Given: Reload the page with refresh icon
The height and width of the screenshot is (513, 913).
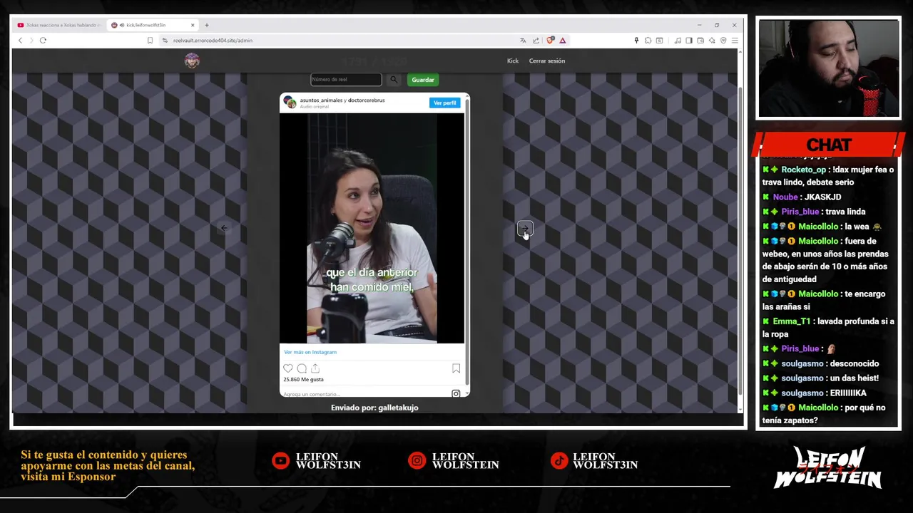Looking at the screenshot, I should coord(43,41).
